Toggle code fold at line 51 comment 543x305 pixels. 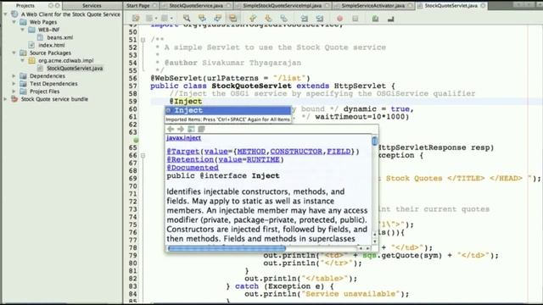click(x=143, y=40)
